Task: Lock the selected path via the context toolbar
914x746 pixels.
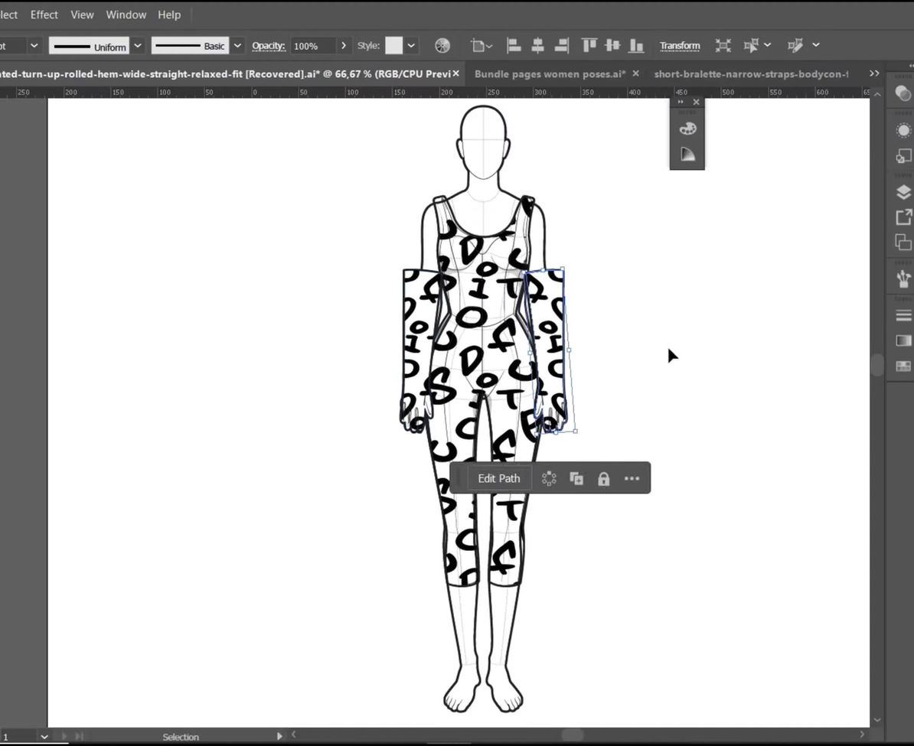Action: [603, 478]
